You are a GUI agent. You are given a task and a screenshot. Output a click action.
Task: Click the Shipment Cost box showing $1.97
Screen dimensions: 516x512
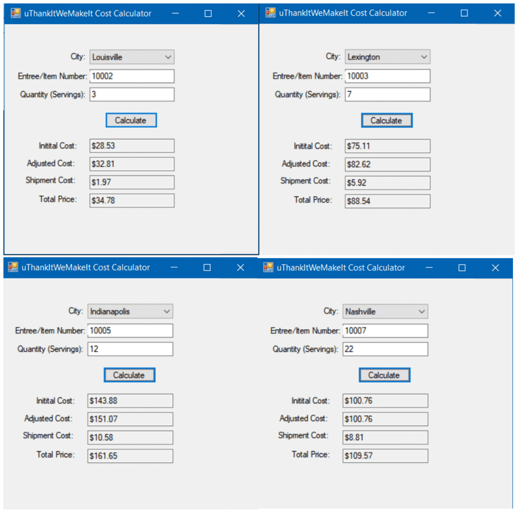(x=132, y=182)
